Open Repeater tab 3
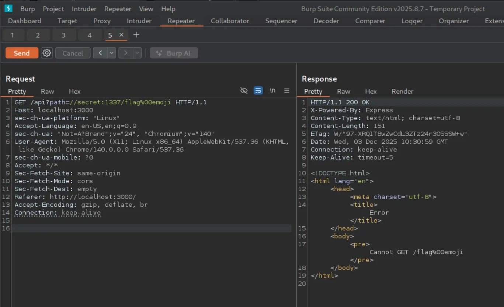Screen dimensions: 504x307 pyautogui.click(x=63, y=35)
